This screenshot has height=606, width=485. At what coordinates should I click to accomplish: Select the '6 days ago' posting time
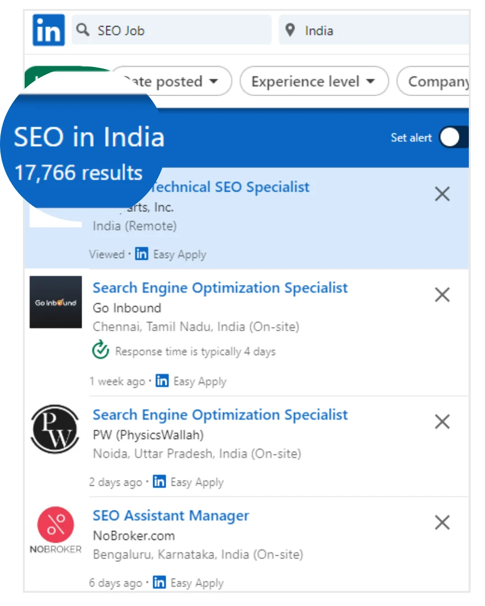pos(115,583)
